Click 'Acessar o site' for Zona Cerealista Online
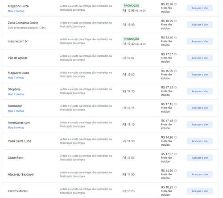This screenshot has width=223, height=198. (x=200, y=25)
